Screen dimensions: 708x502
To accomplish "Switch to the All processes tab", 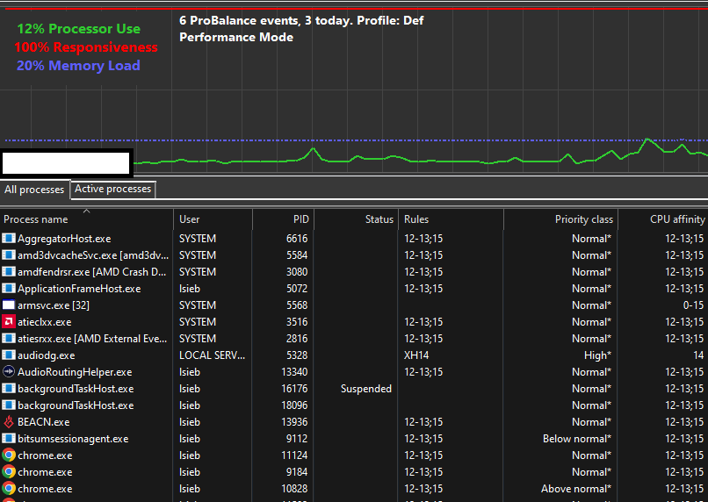I will click(x=34, y=190).
